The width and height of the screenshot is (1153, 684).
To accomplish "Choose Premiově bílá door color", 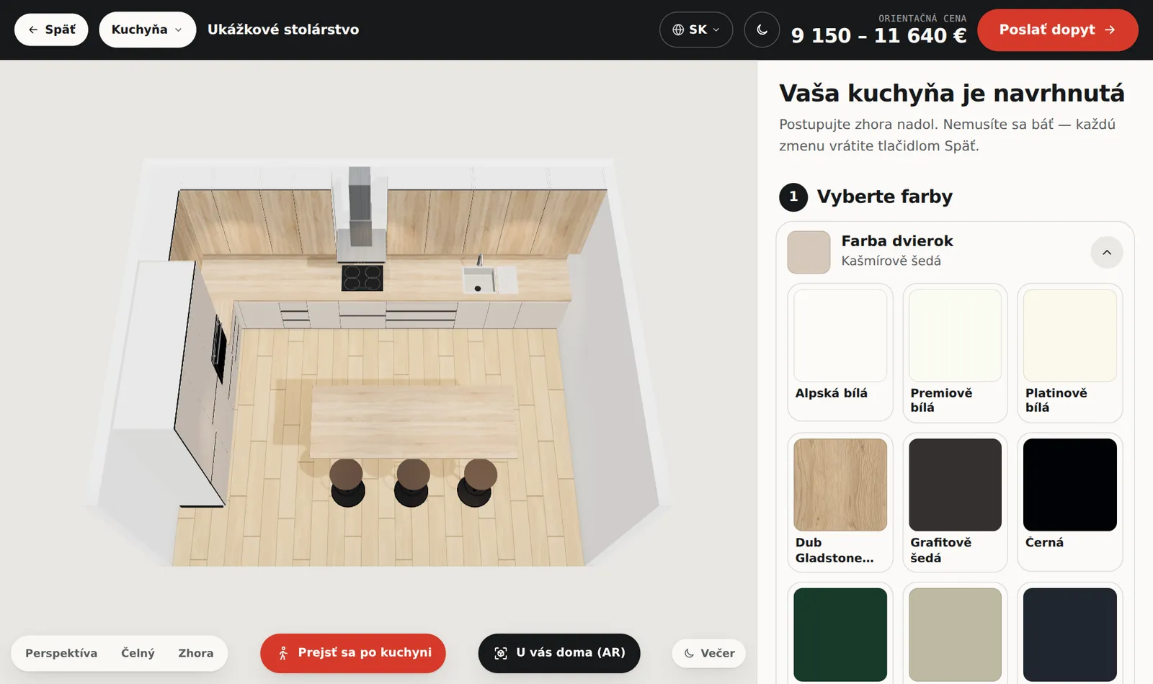I will coord(955,352).
